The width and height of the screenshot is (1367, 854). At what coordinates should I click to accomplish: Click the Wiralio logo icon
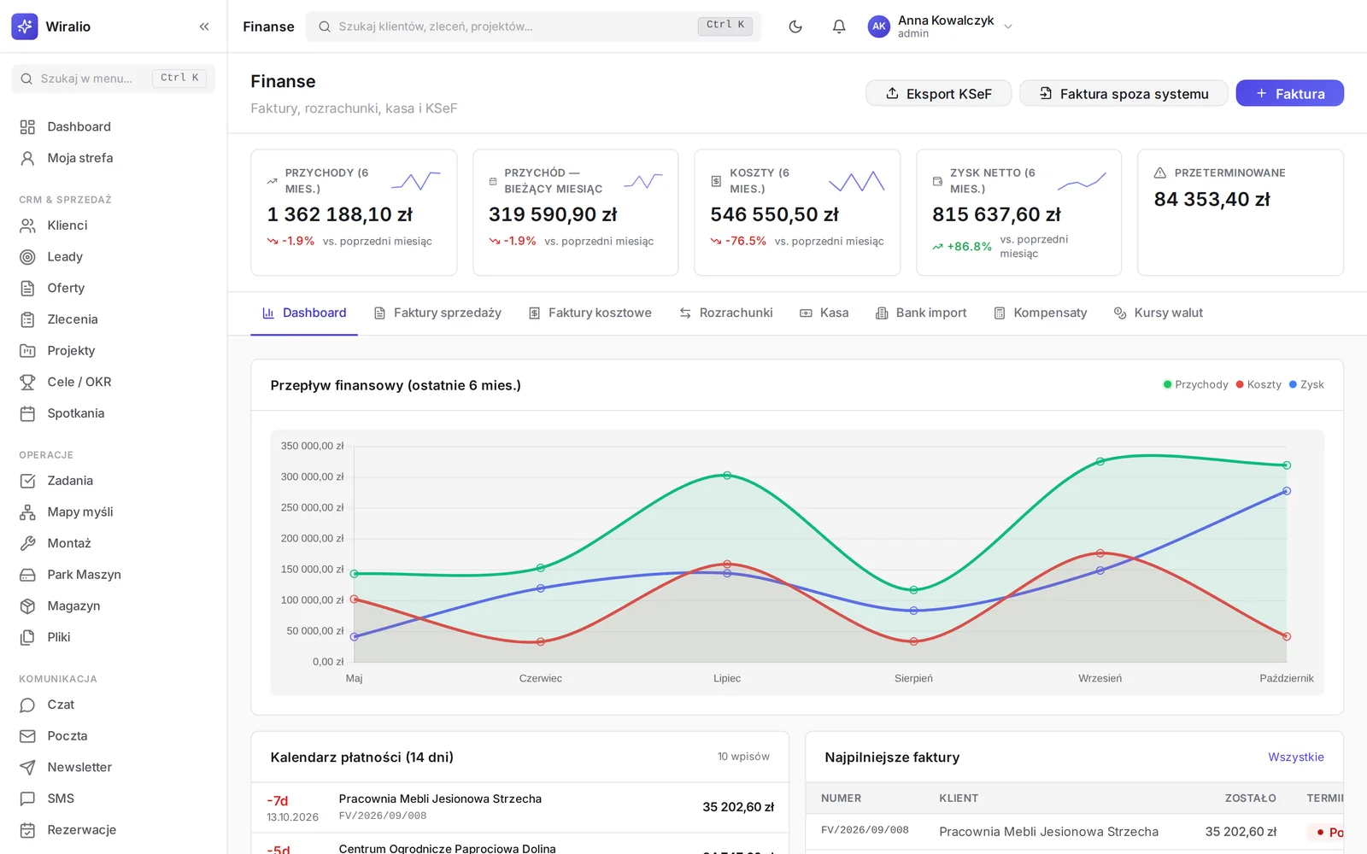[x=25, y=26]
